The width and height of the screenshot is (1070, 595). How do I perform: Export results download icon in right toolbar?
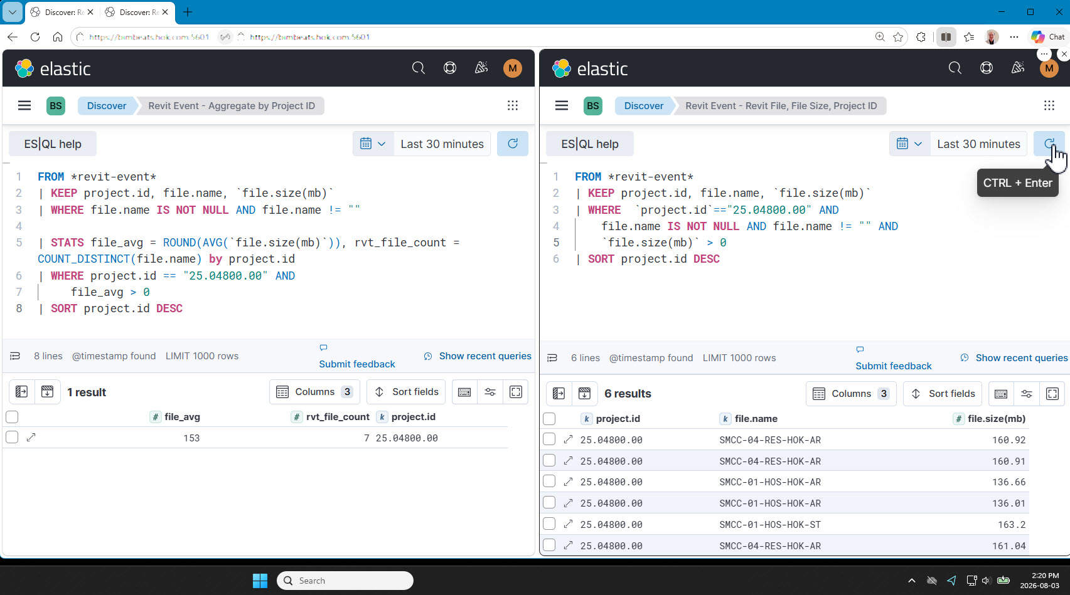584,394
